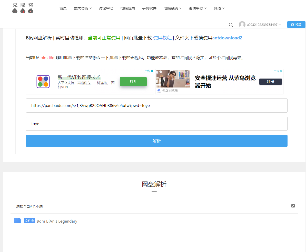The image size is (306, 252).
Task: Click the password field containing foye
Action: click(156, 124)
